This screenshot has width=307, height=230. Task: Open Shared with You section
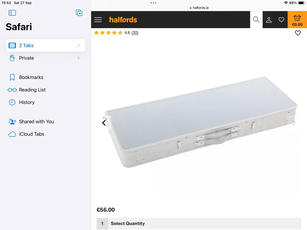36,122
